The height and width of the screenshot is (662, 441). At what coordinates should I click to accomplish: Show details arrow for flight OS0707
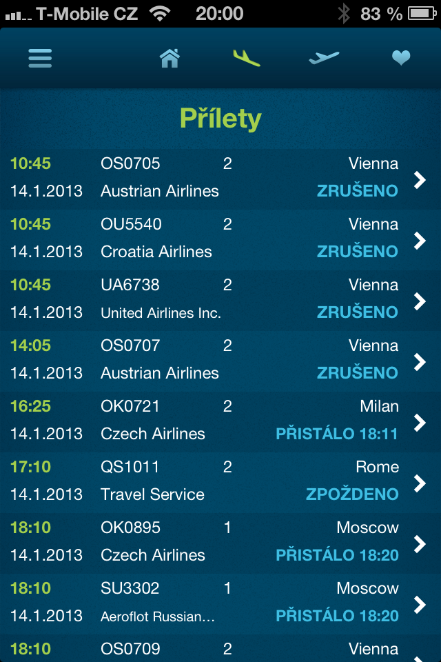point(419,361)
